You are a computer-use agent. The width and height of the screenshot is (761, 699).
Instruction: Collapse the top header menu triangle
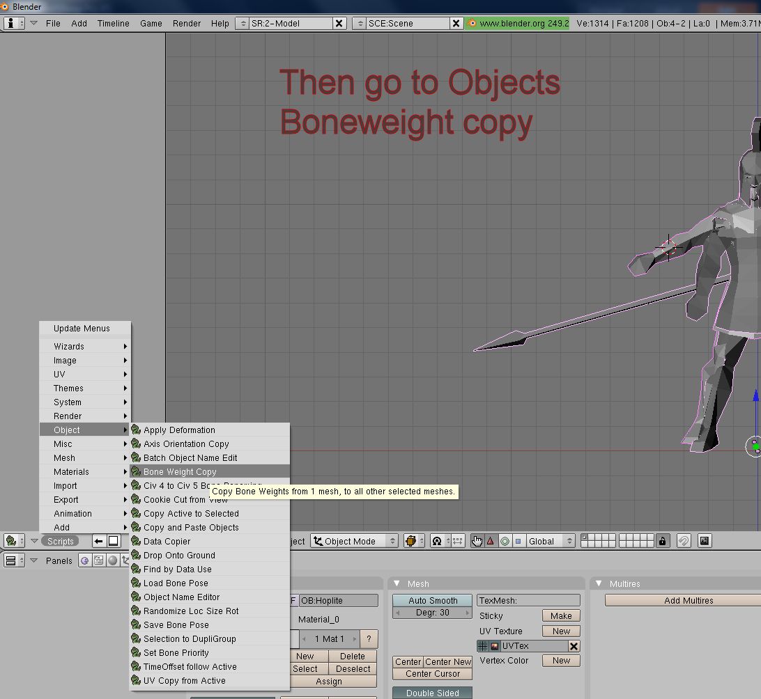coord(33,23)
